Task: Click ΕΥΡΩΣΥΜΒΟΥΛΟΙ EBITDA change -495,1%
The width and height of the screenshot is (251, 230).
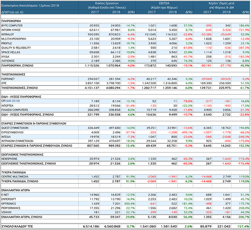Action: [x=187, y=132]
